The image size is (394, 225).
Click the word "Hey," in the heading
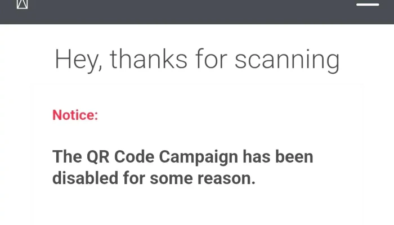click(78, 60)
